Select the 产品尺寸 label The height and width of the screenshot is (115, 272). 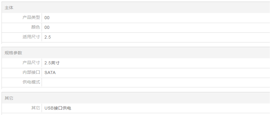point(31,63)
